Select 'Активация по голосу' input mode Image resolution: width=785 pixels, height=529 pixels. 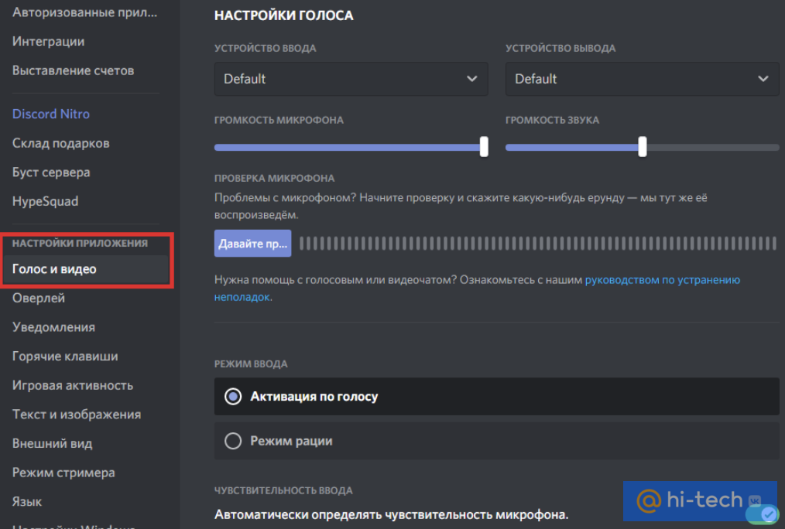click(x=497, y=397)
